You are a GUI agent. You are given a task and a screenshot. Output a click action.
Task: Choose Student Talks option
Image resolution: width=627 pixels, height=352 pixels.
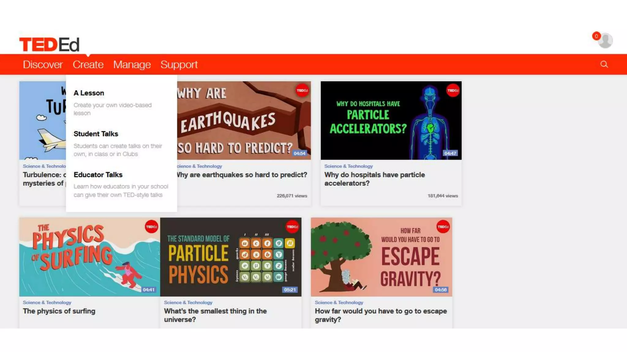click(96, 134)
